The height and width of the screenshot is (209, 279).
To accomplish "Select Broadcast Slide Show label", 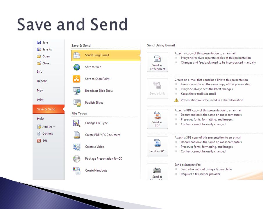I will (x=99, y=91).
